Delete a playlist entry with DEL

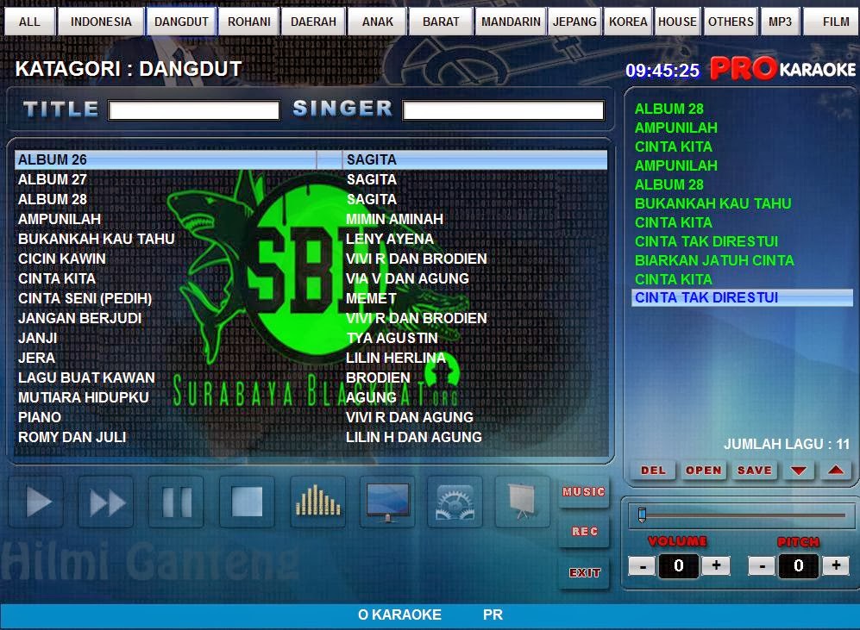click(653, 470)
